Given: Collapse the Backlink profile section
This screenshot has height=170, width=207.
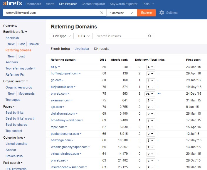Looking at the screenshot, I should (15, 32).
